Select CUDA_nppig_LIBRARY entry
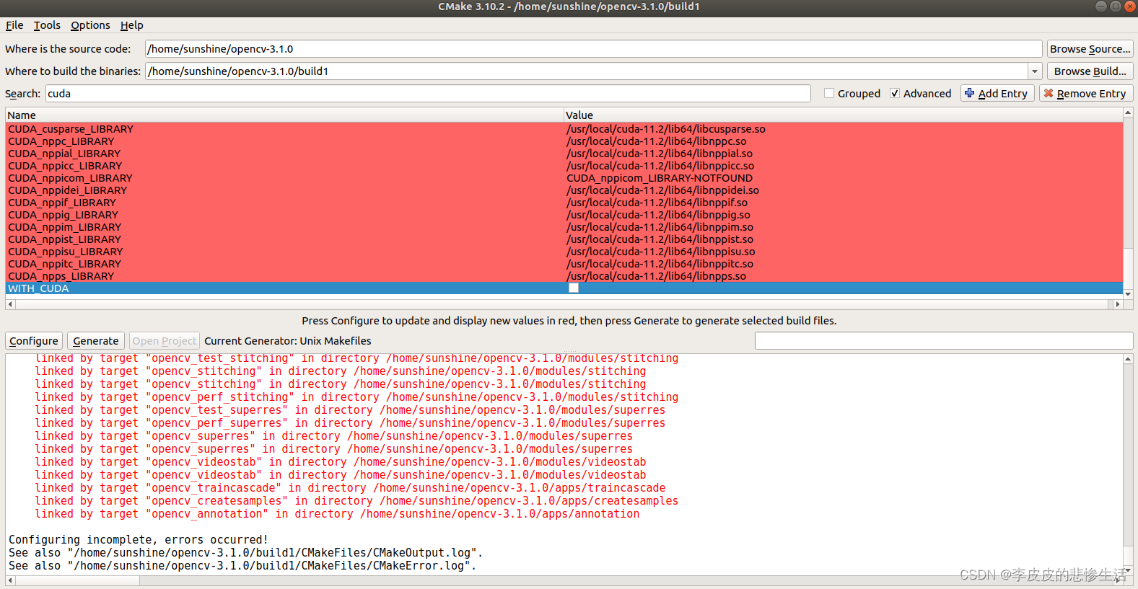This screenshot has height=589, width=1138. (x=63, y=215)
